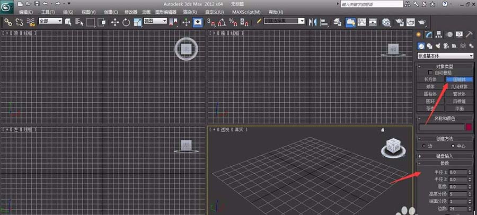Select the Geometry category sphere icon
Image resolution: width=477 pixels, height=215 pixels.
point(421,46)
